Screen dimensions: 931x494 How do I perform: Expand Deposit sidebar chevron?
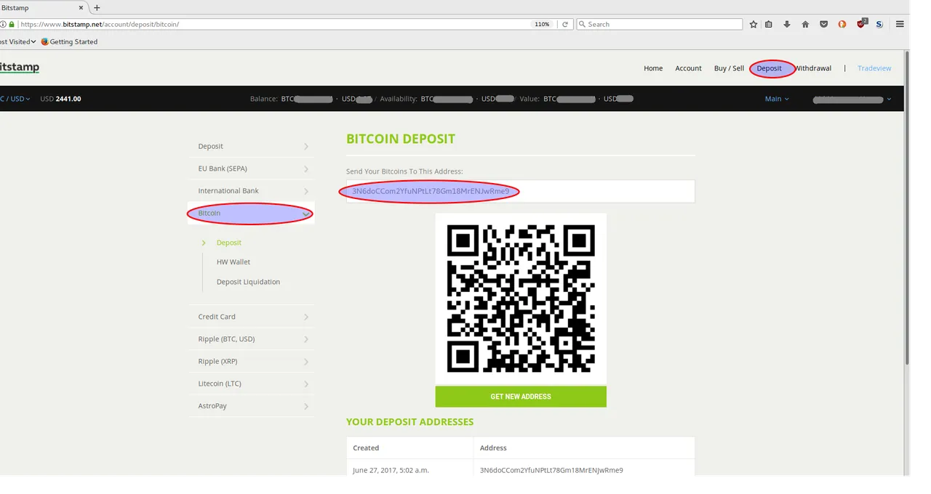[x=306, y=147]
